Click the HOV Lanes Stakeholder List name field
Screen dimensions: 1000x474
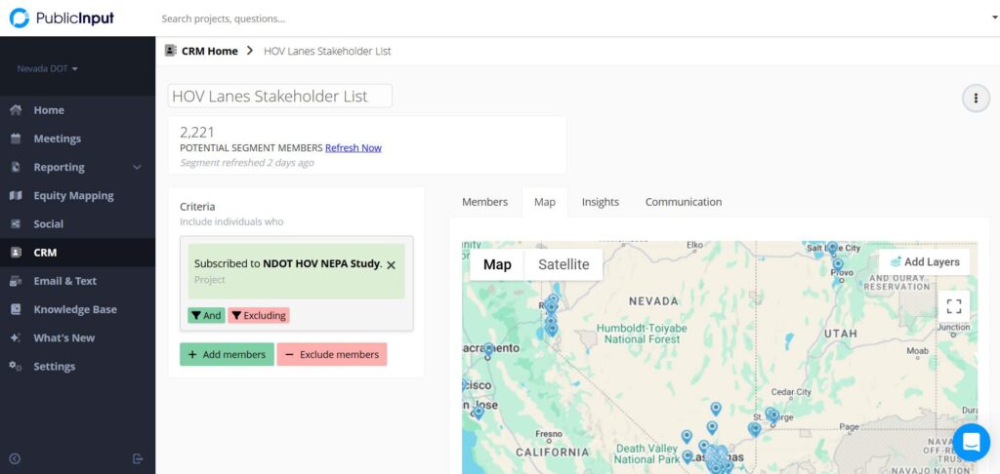(x=280, y=96)
